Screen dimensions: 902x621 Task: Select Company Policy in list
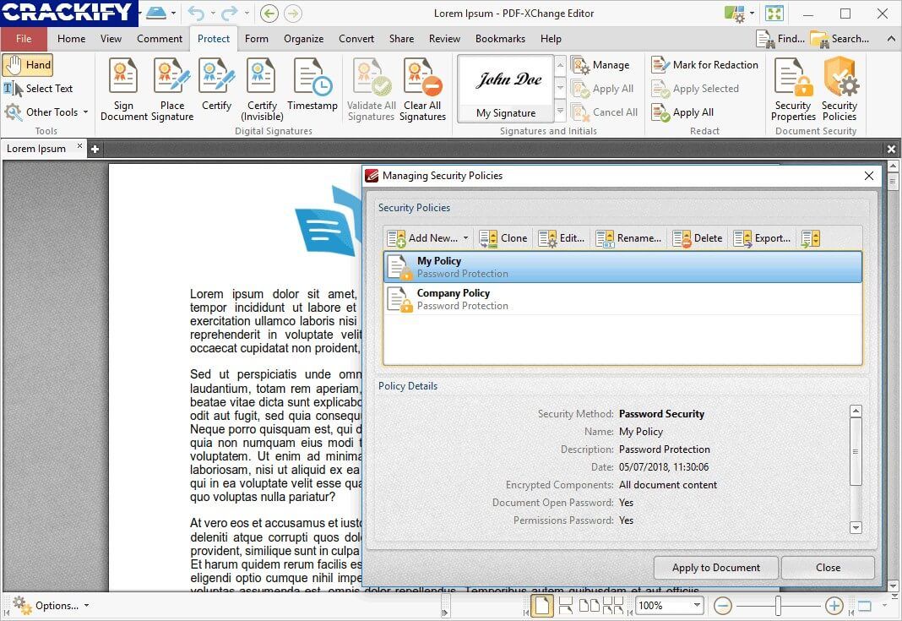(x=622, y=299)
